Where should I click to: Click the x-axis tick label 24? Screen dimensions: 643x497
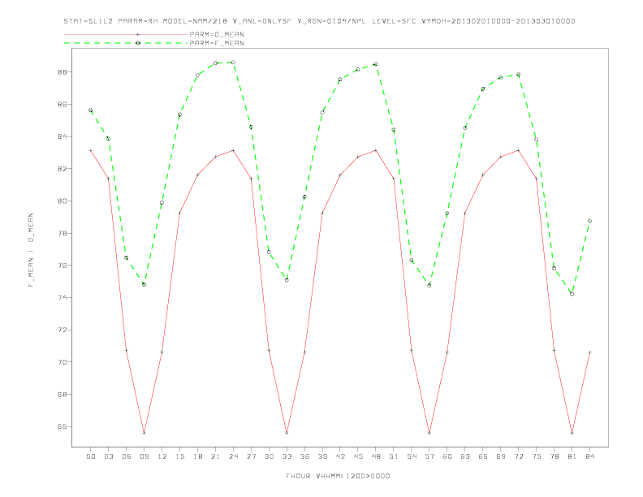(233, 456)
